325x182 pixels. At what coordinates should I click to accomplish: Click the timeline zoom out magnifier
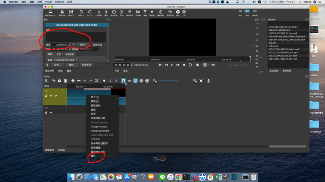(155, 80)
